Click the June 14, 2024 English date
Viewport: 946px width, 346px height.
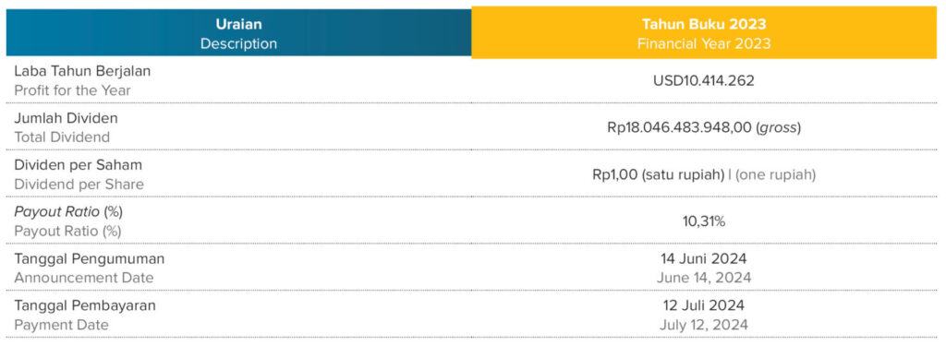[703, 278]
